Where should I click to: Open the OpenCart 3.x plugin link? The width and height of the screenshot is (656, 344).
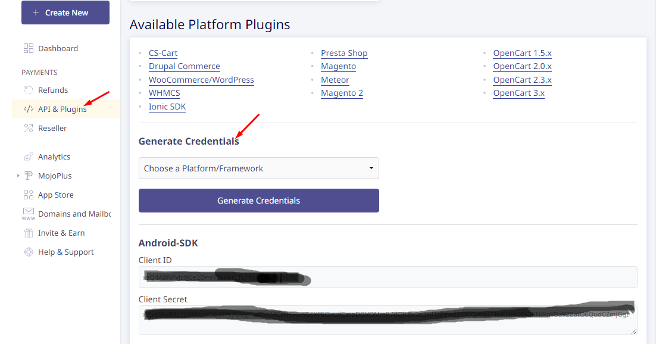[x=518, y=93]
